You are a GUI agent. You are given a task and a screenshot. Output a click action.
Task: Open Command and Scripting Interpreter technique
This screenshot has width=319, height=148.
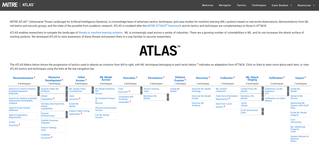[126, 99]
